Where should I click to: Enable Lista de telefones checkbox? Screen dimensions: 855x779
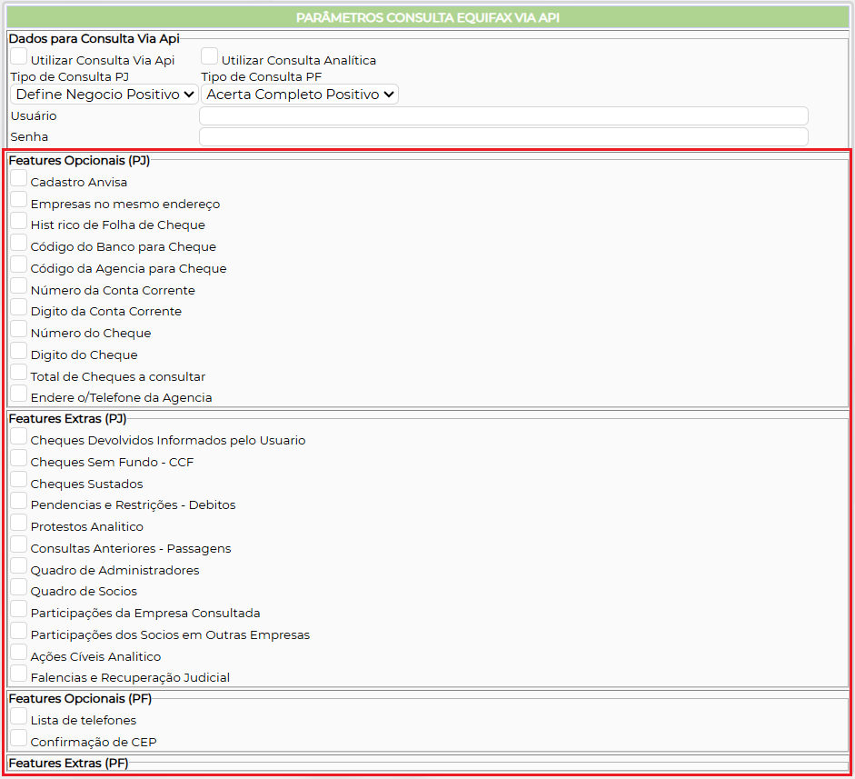pos(18,716)
